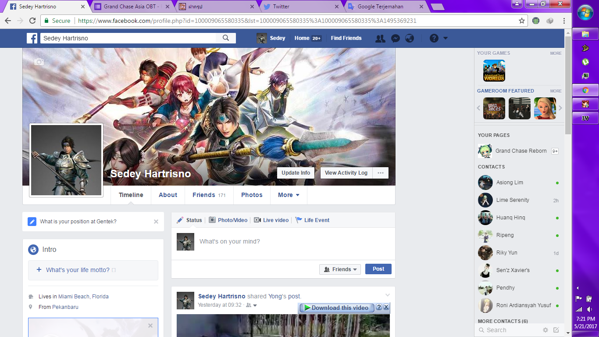Viewport: 599px width, 337px height.
Task: Open chat with Asiong Lim
Action: [519, 183]
